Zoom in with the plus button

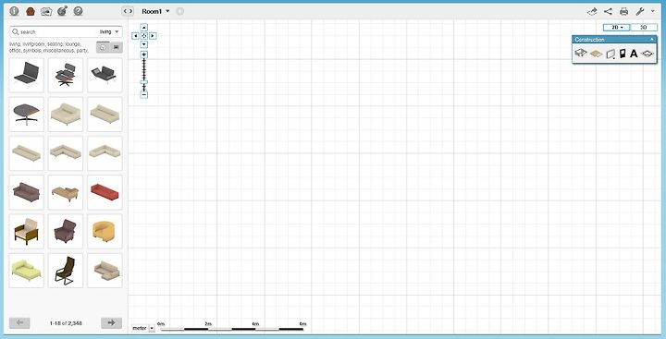tap(144, 54)
